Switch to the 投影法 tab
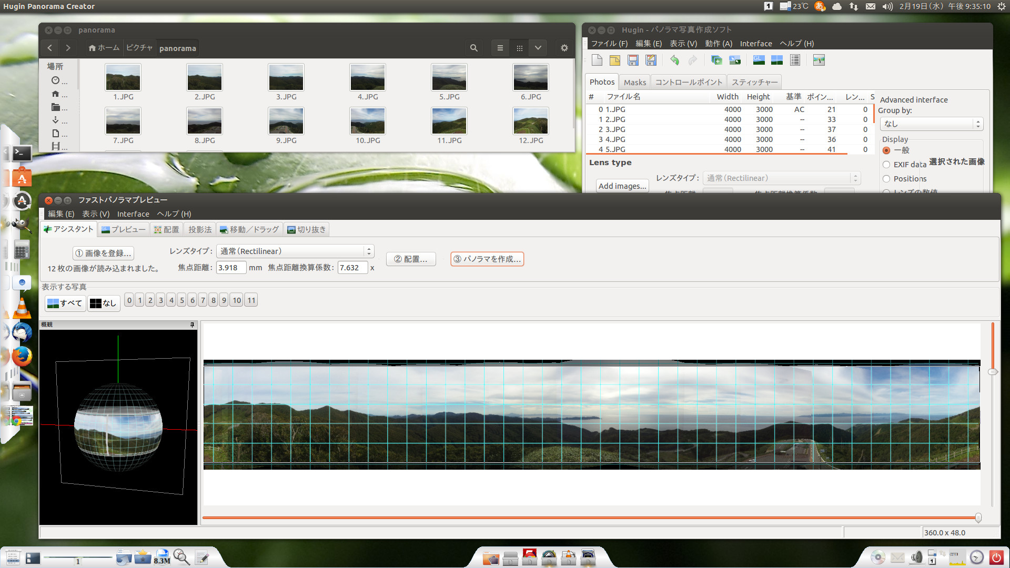1010x568 pixels. [x=200, y=229]
